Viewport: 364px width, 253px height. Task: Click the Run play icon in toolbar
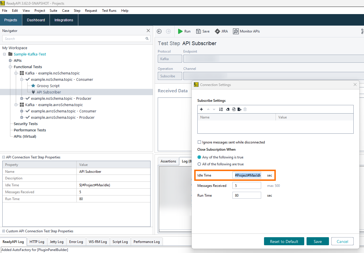click(x=180, y=31)
